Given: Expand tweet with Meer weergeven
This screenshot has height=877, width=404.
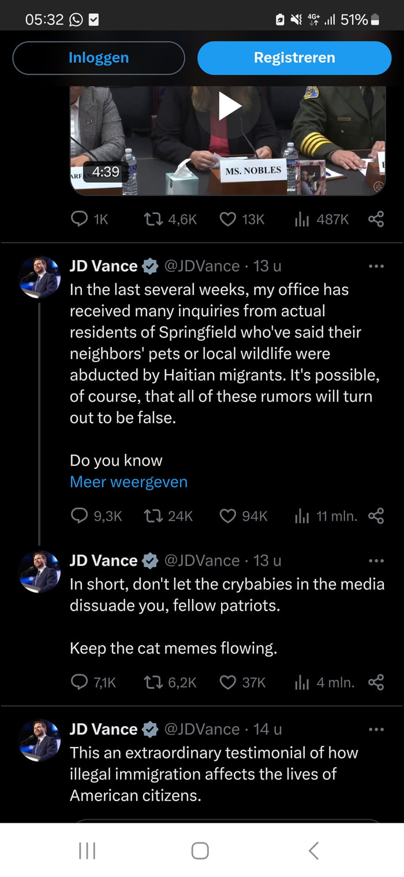Looking at the screenshot, I should pyautogui.click(x=129, y=482).
